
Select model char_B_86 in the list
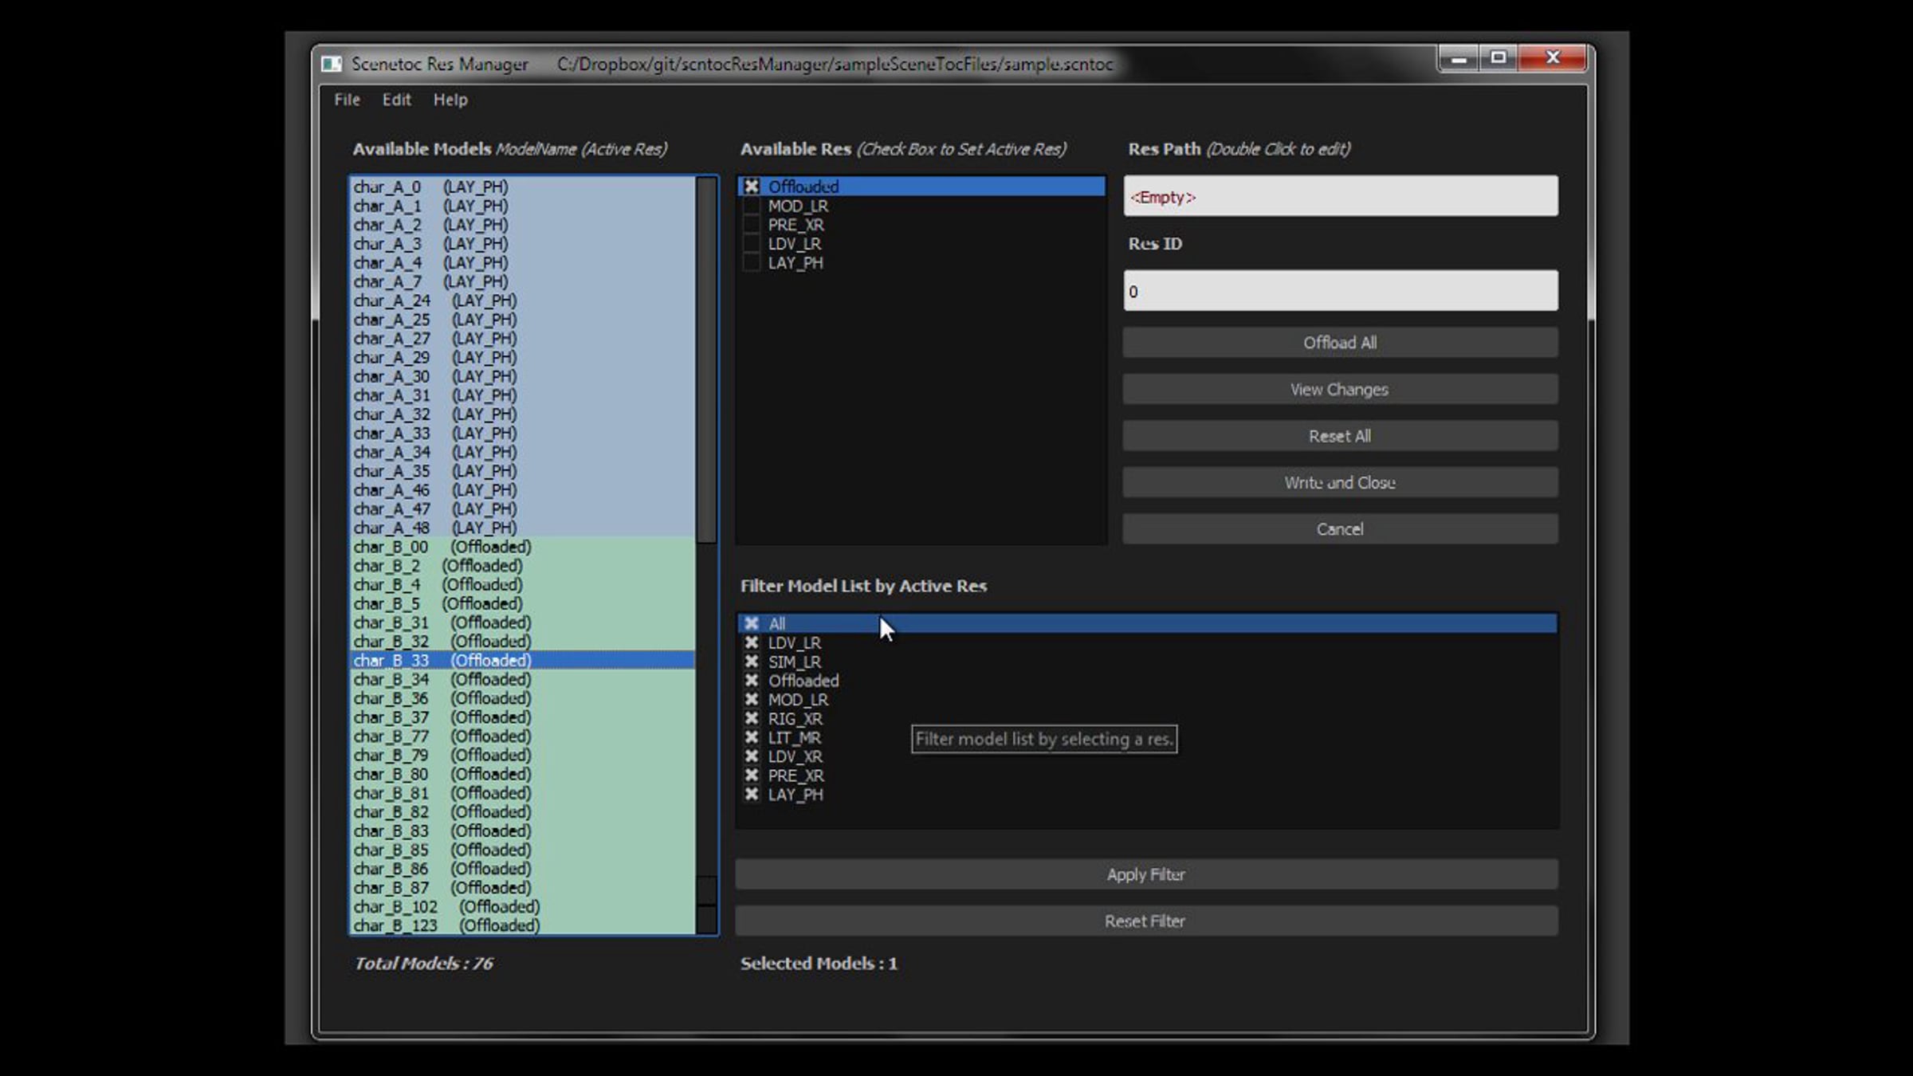pos(522,869)
